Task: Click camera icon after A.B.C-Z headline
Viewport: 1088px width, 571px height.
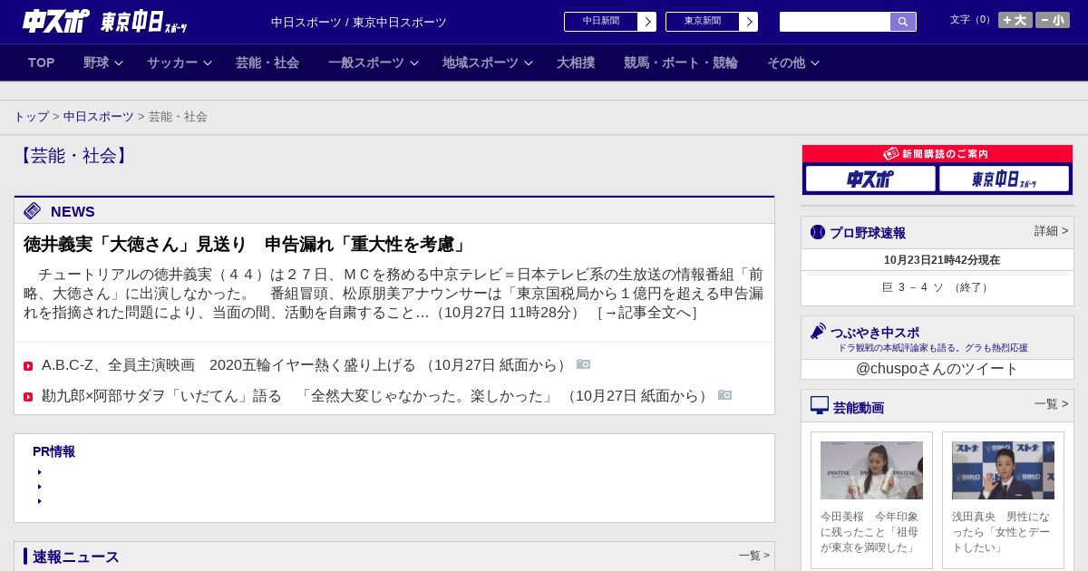Action: coord(583,364)
